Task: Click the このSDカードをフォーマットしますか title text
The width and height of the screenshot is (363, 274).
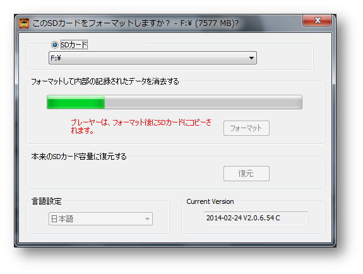Action: tap(101, 23)
